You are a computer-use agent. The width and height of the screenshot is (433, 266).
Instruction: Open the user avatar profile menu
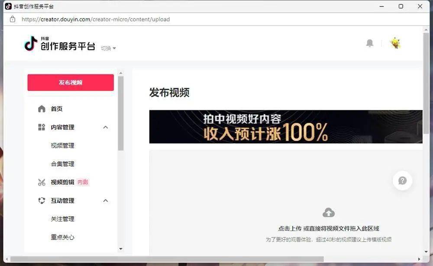click(x=395, y=43)
